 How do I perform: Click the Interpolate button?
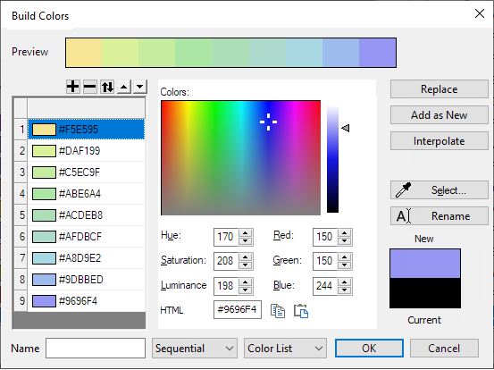pos(440,141)
